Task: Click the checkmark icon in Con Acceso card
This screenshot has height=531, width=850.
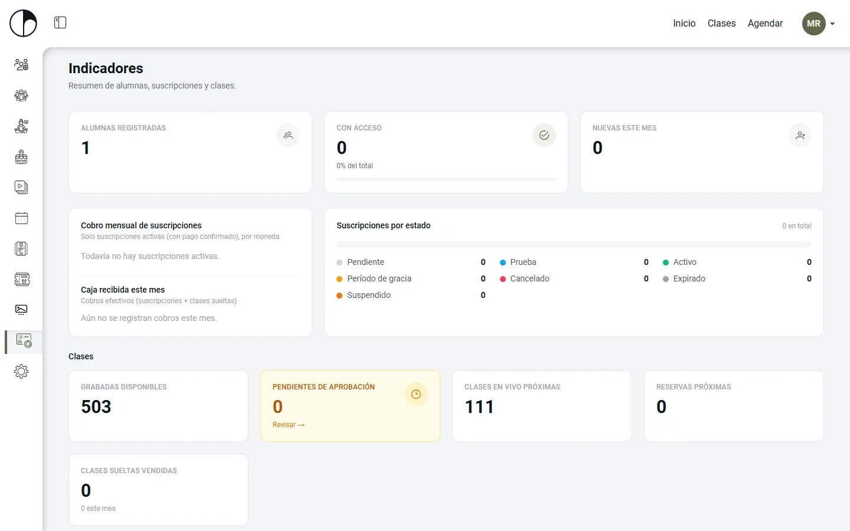Action: coord(544,135)
